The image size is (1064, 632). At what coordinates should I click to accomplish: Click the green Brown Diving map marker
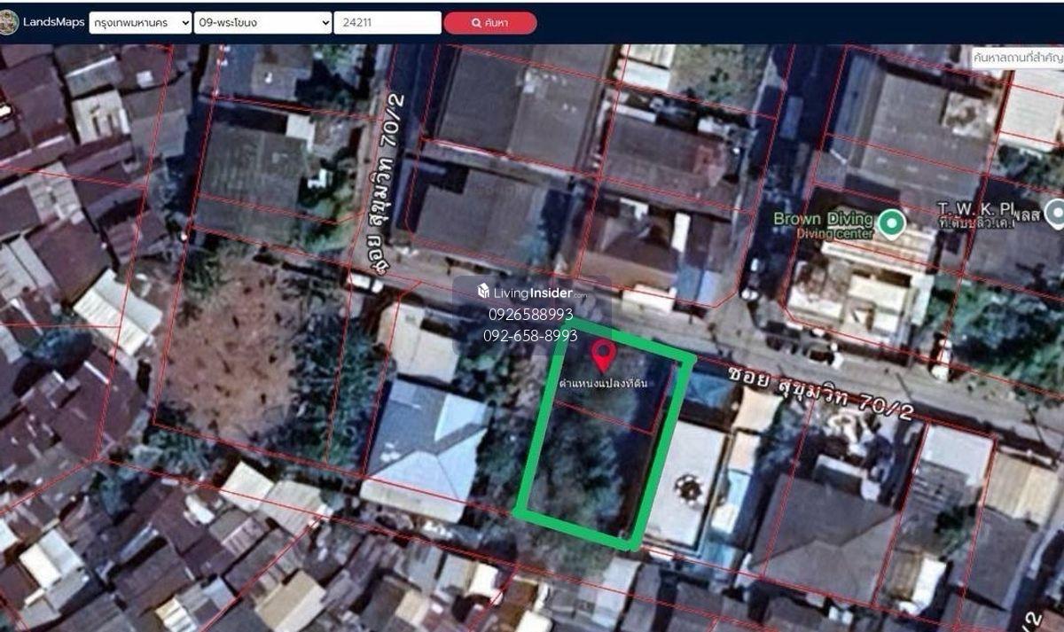coord(890,222)
